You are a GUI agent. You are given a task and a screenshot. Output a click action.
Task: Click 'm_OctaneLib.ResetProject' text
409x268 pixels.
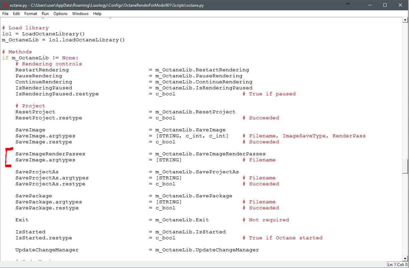(x=196, y=112)
